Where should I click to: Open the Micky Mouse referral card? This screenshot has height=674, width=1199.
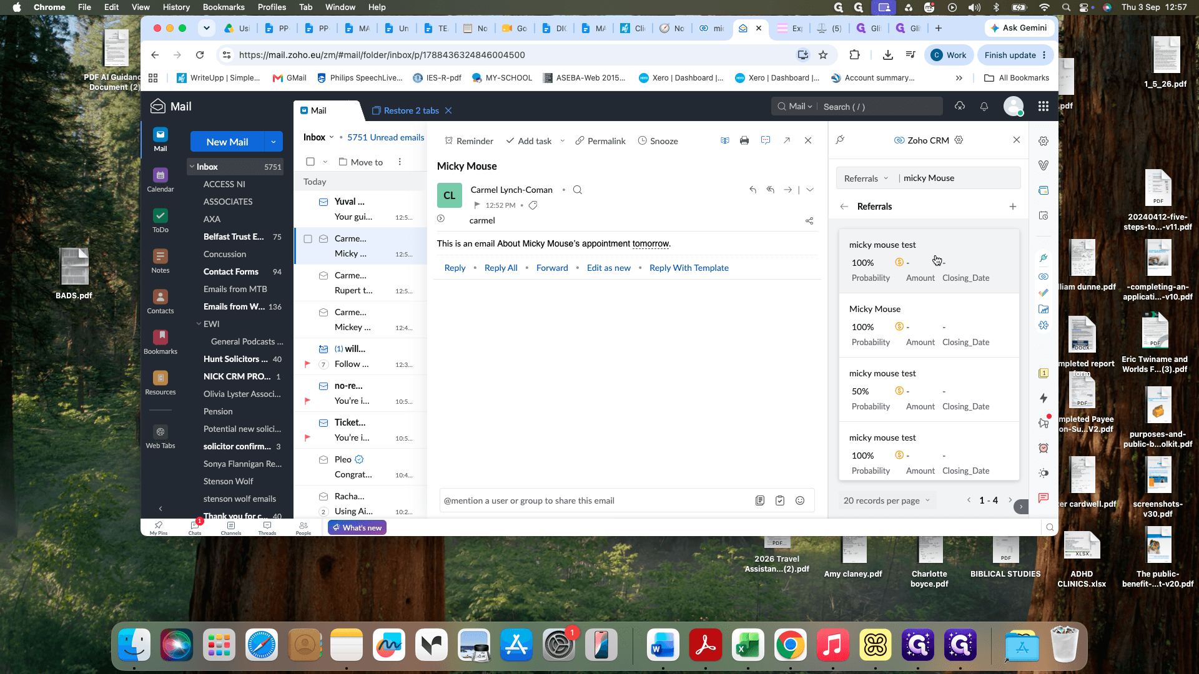tap(929, 325)
